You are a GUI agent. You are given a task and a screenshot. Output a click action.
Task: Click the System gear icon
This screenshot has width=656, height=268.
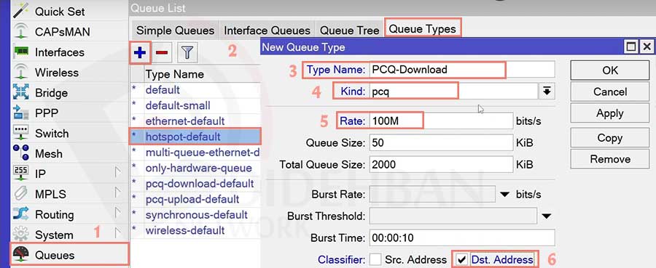(x=20, y=235)
